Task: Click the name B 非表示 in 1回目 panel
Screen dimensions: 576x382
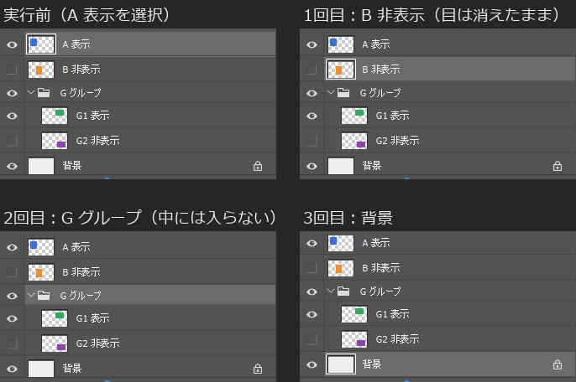Action: pos(381,70)
